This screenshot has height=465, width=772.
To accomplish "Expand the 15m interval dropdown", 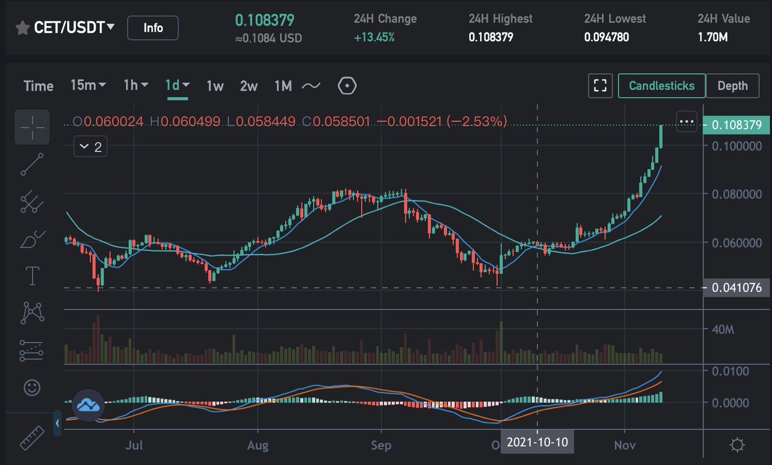I will [x=88, y=85].
